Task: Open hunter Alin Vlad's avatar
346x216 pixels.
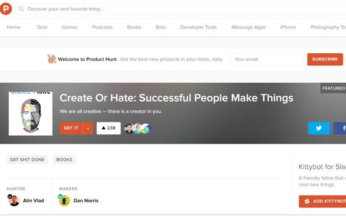Action: (x=14, y=200)
